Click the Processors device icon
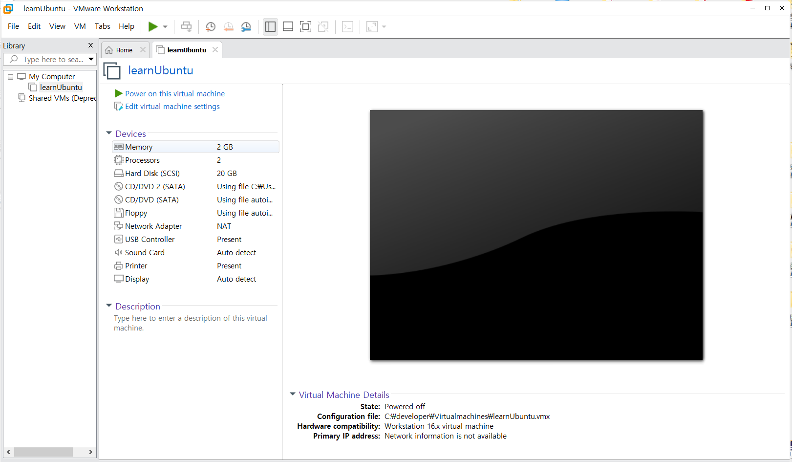 click(x=119, y=160)
